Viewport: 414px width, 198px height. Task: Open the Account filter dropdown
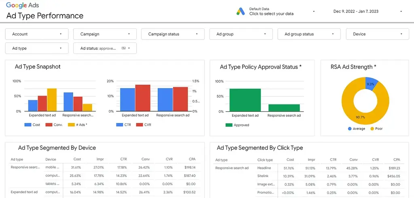point(37,34)
